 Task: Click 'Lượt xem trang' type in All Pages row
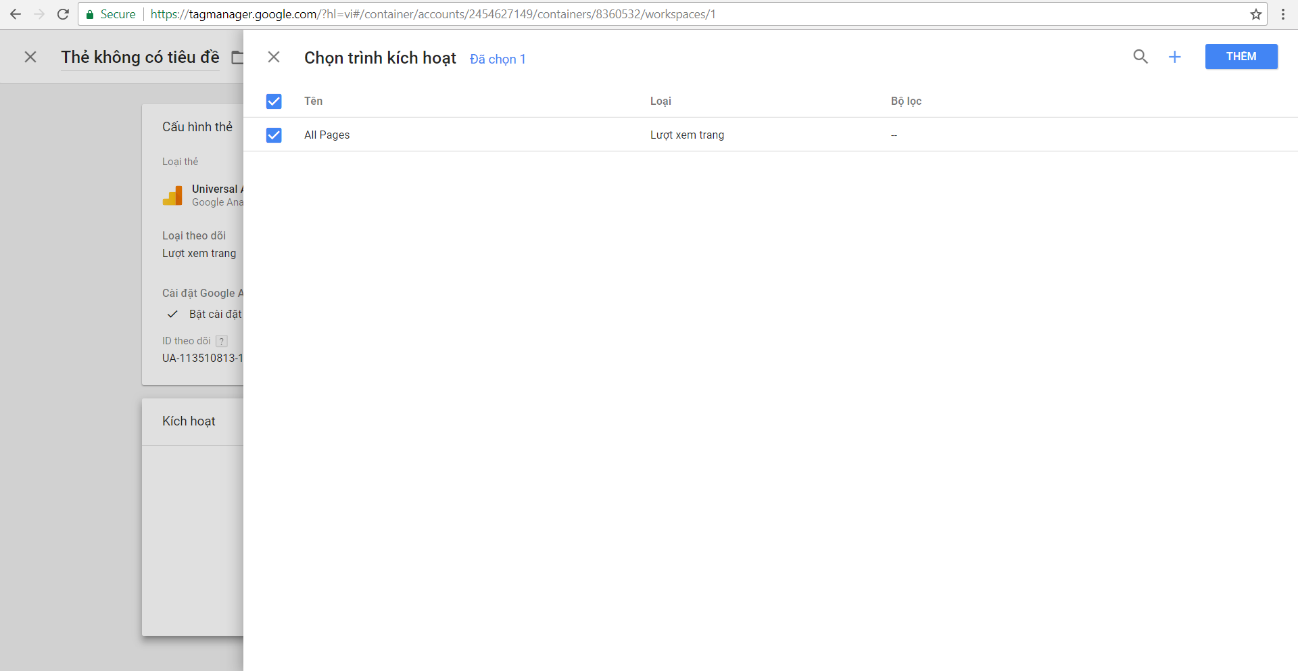click(687, 135)
